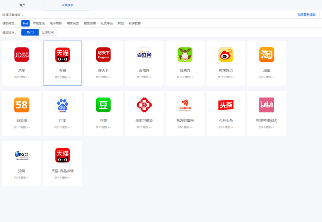
Task: Click the 我想要新模板 link
Action: point(306,15)
